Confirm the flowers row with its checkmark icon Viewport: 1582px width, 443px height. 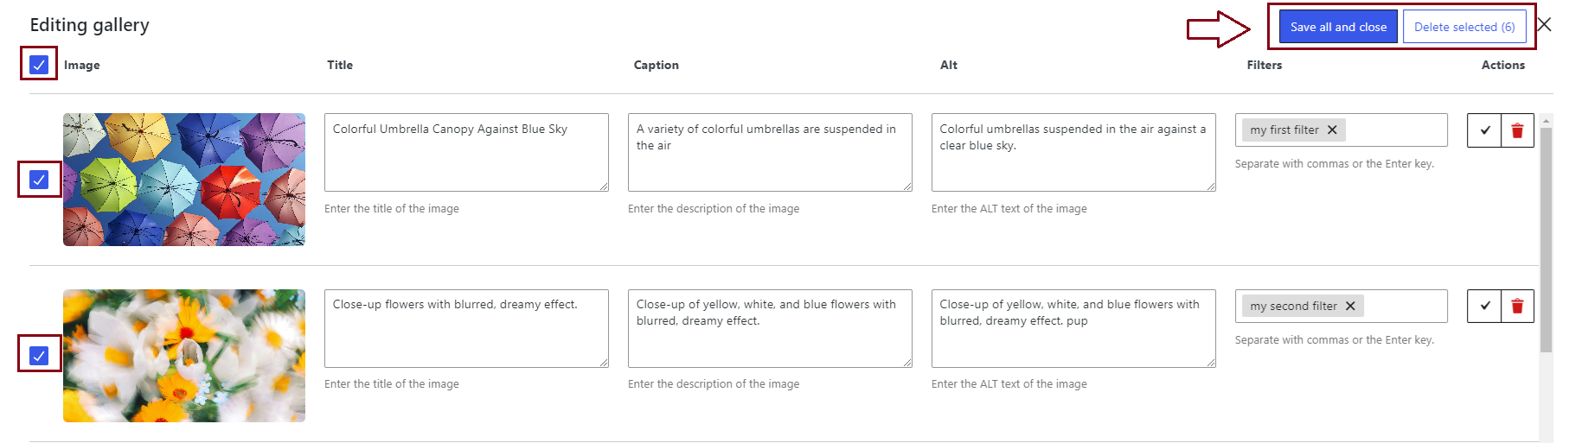1484,307
